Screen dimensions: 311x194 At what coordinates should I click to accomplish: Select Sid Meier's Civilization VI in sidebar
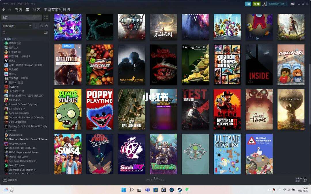22,170
